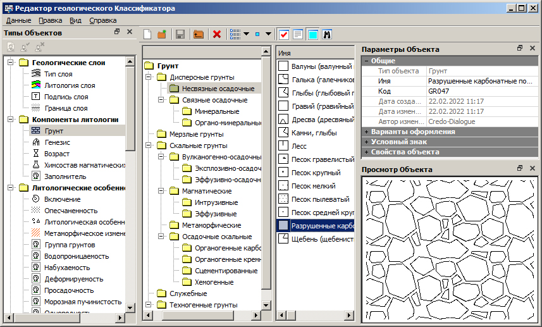The image size is (542, 327).
Task: Click the 'Тип слоя' layer icon
Action: 35,74
